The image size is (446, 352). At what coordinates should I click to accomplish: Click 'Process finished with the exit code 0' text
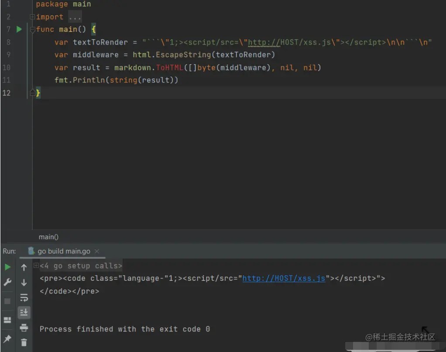coord(125,329)
